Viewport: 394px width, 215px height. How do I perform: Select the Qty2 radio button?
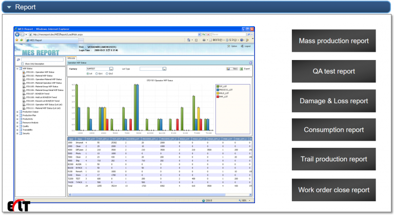106,73
